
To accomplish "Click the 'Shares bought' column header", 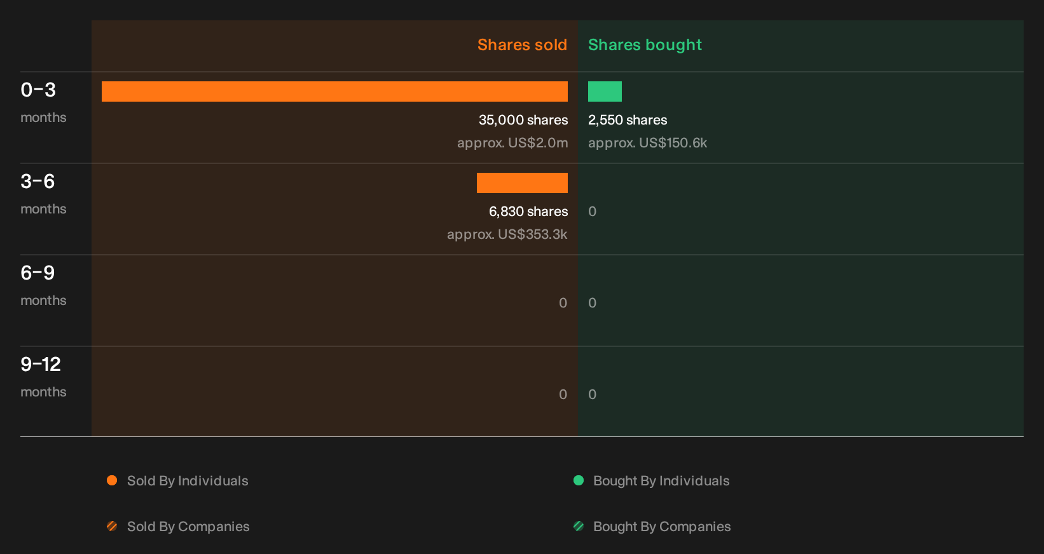I will coord(645,45).
